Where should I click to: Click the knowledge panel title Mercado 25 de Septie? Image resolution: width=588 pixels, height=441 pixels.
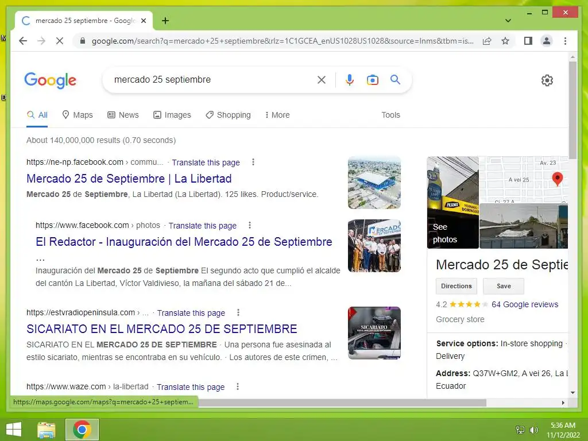point(502,265)
